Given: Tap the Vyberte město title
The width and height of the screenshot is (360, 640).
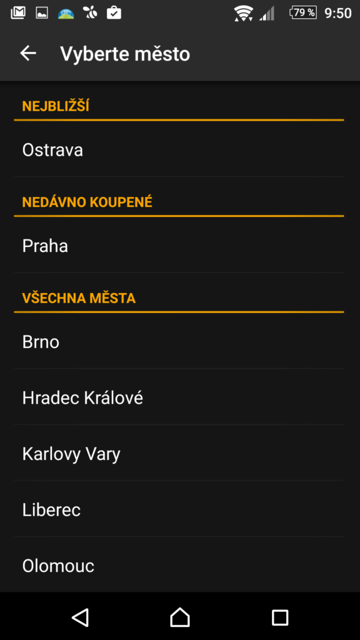Looking at the screenshot, I should pos(125,54).
